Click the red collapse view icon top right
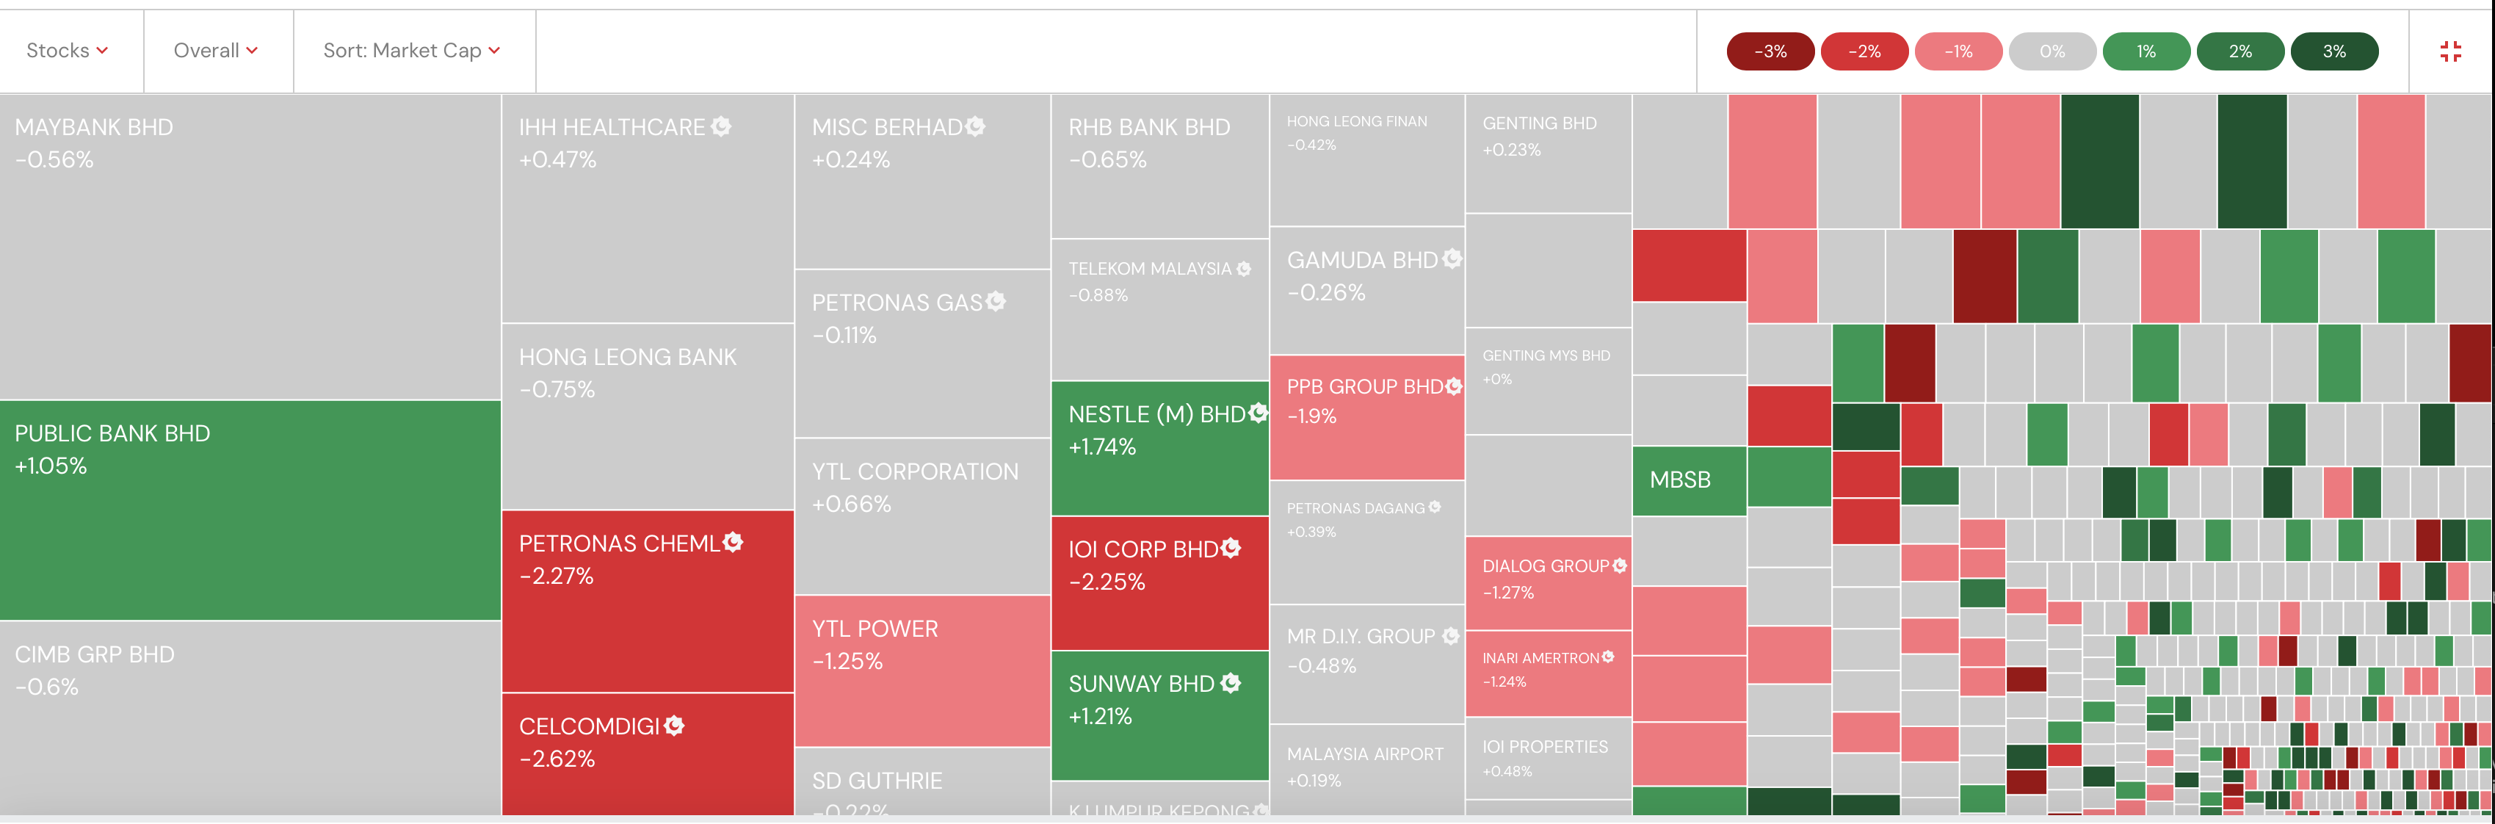This screenshot has width=2495, height=824. coord(2452,51)
